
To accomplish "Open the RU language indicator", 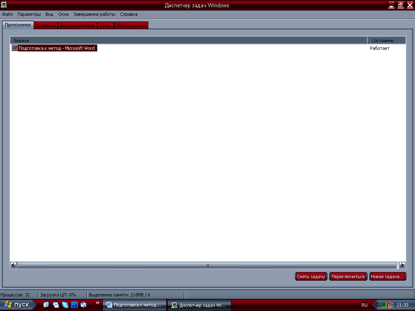I will (x=364, y=305).
